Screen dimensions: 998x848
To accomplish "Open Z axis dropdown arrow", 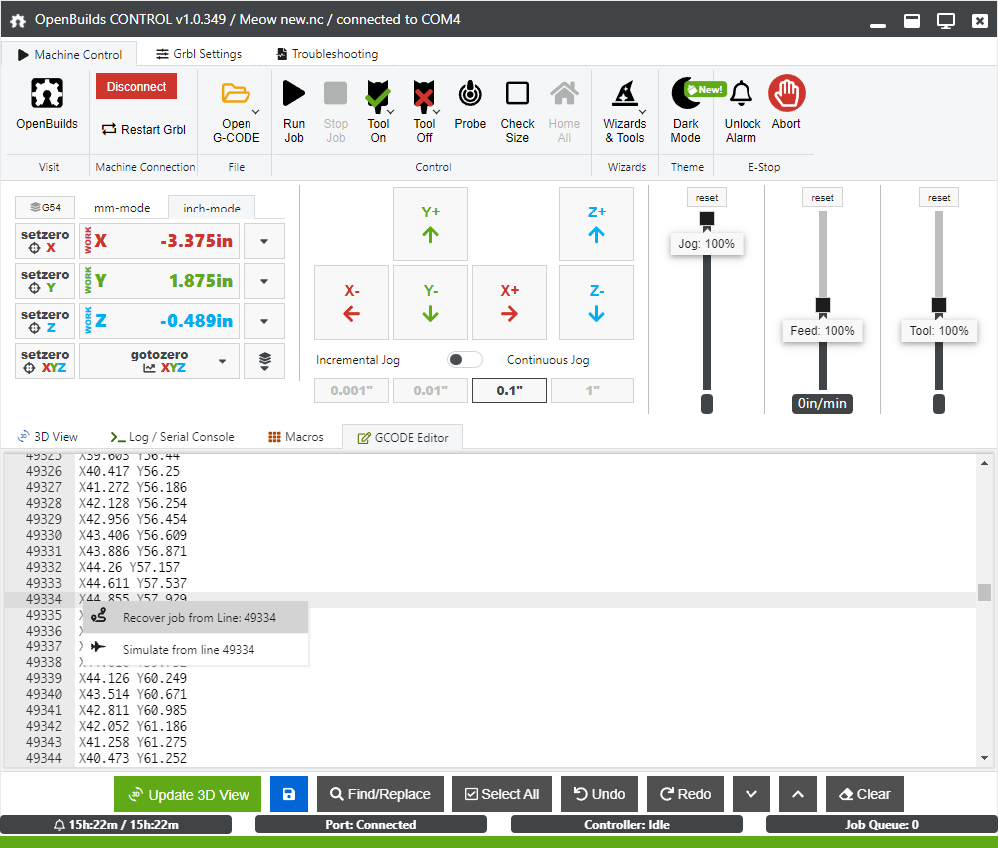I will (264, 322).
